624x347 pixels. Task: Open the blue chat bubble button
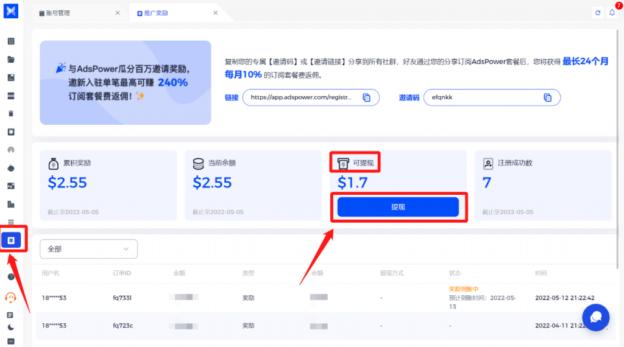(596, 318)
